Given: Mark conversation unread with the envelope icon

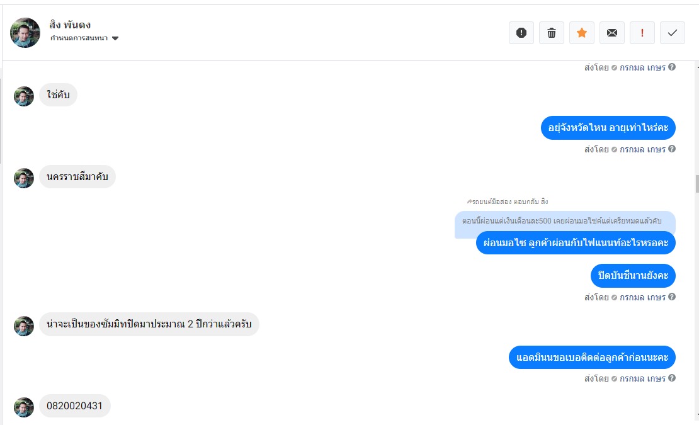Looking at the screenshot, I should (612, 33).
